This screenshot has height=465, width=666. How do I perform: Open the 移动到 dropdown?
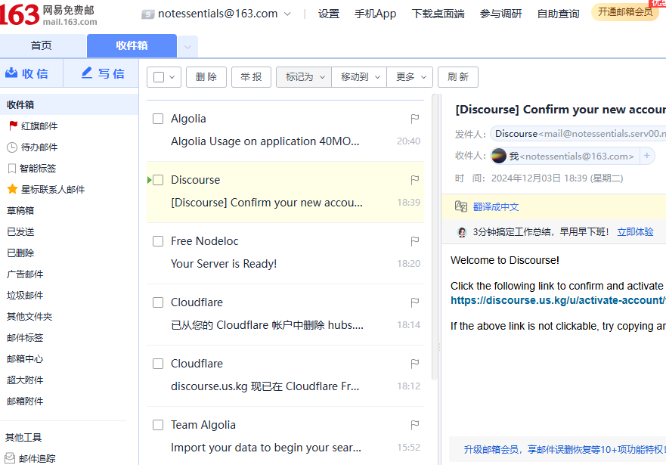coord(359,77)
